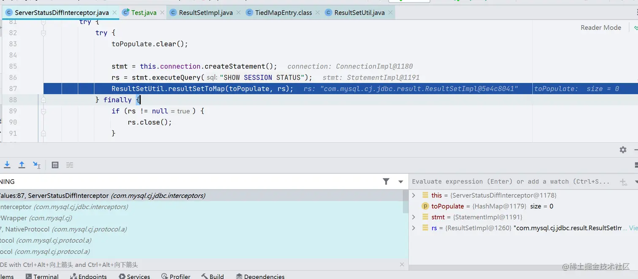Screen dimensions: 638x279
Task: Close the Test.java tab
Action: [x=162, y=13]
